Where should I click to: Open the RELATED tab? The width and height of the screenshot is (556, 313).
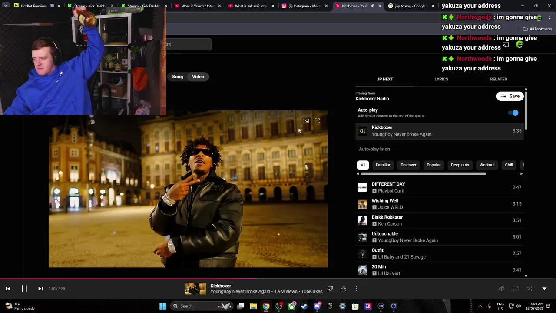point(499,79)
